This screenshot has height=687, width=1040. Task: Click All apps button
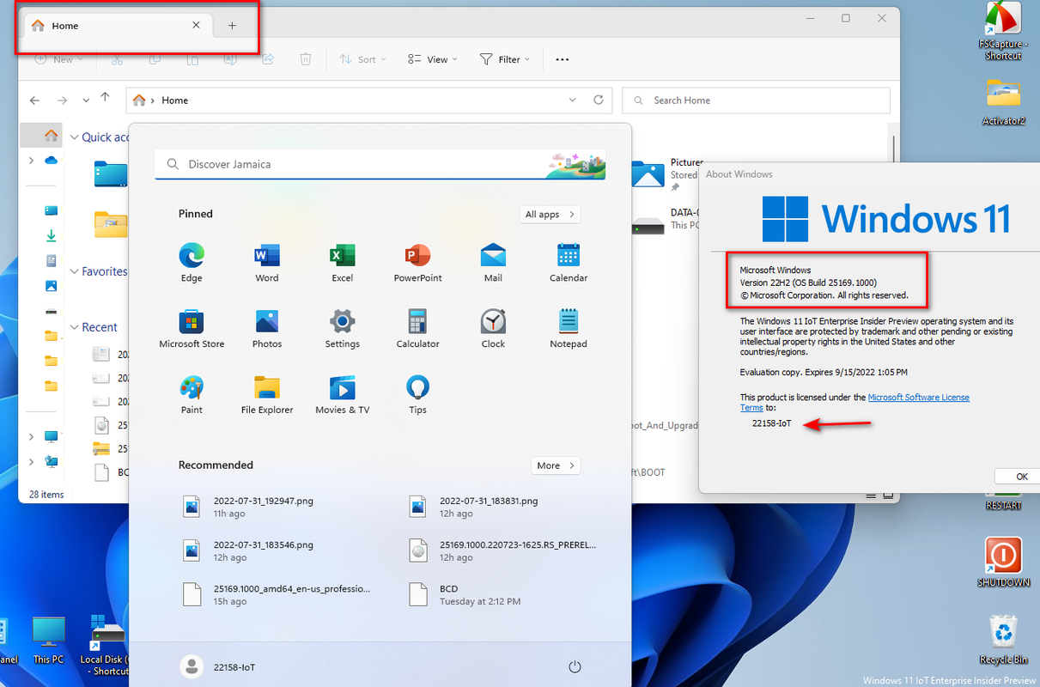point(550,214)
